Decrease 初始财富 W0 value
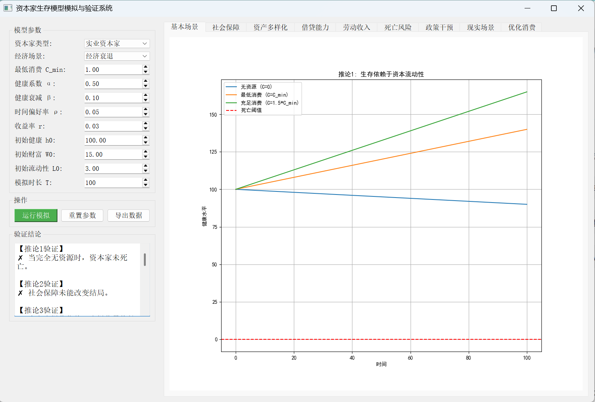 coord(145,157)
